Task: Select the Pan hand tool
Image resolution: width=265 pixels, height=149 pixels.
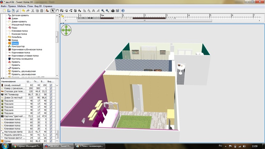Action: [x=57, y=11]
